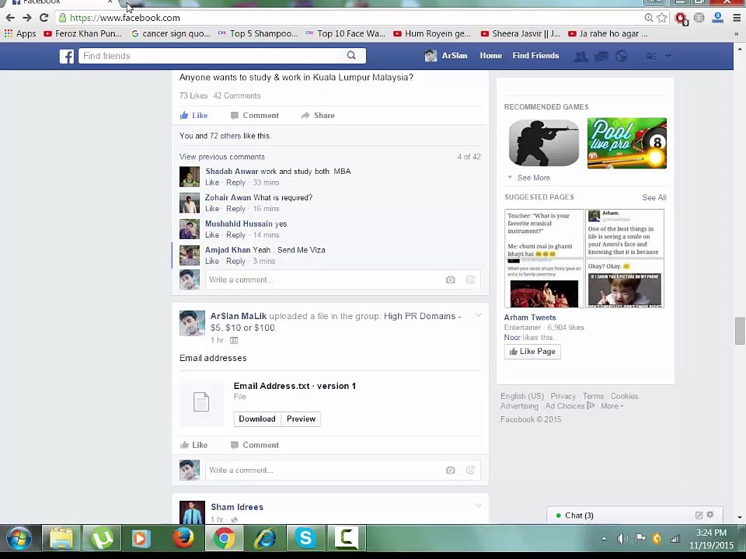This screenshot has height=559, width=746.
Task: Open friend requests icon in header
Action: (x=581, y=56)
